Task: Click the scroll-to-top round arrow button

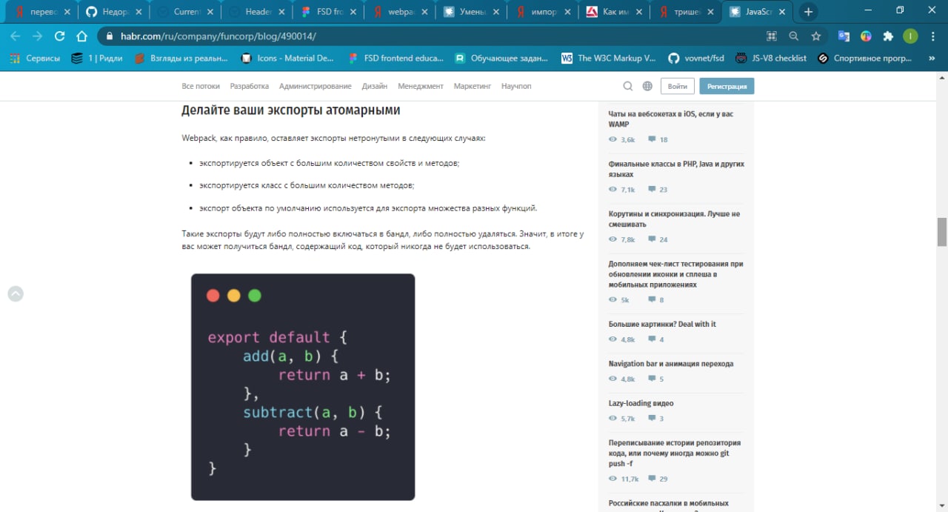Action: pos(16,293)
